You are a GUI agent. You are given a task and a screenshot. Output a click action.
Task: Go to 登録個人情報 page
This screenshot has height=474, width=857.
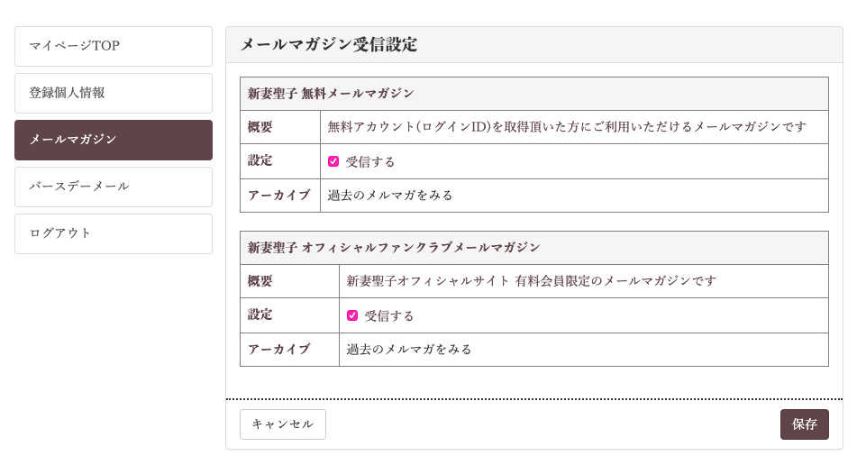(x=114, y=94)
